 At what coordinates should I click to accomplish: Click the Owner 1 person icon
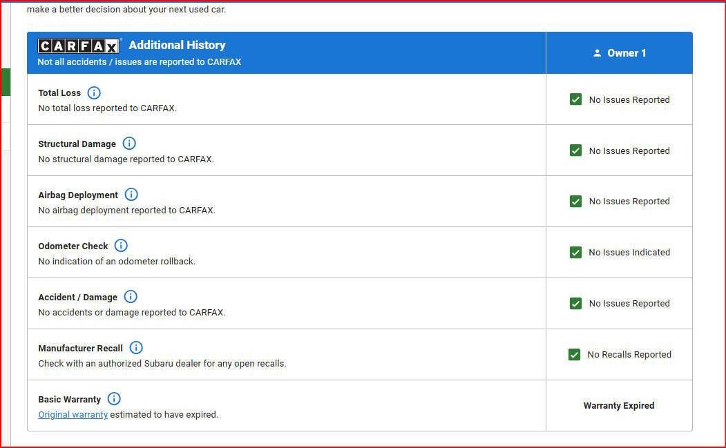point(598,53)
